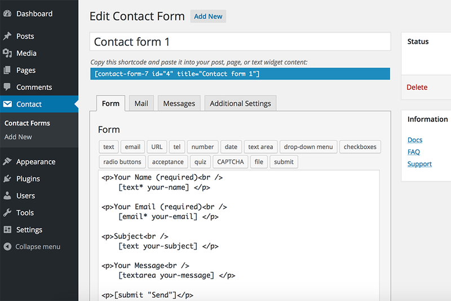Open the Docs link
Image resolution: width=451 pixels, height=301 pixels.
(415, 140)
